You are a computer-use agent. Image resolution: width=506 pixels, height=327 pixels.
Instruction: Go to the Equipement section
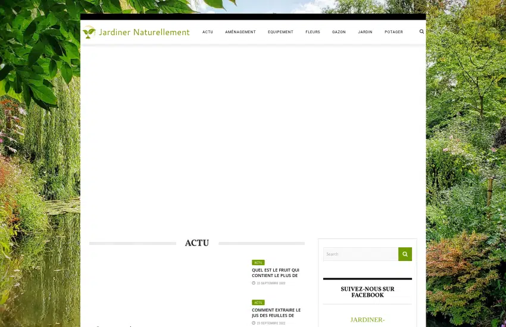tap(280, 32)
